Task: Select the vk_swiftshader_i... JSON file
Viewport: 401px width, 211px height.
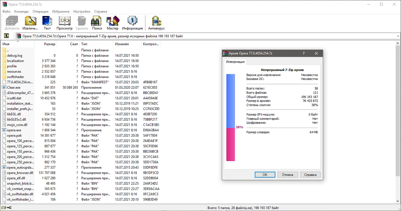Action: [x=80, y=199]
